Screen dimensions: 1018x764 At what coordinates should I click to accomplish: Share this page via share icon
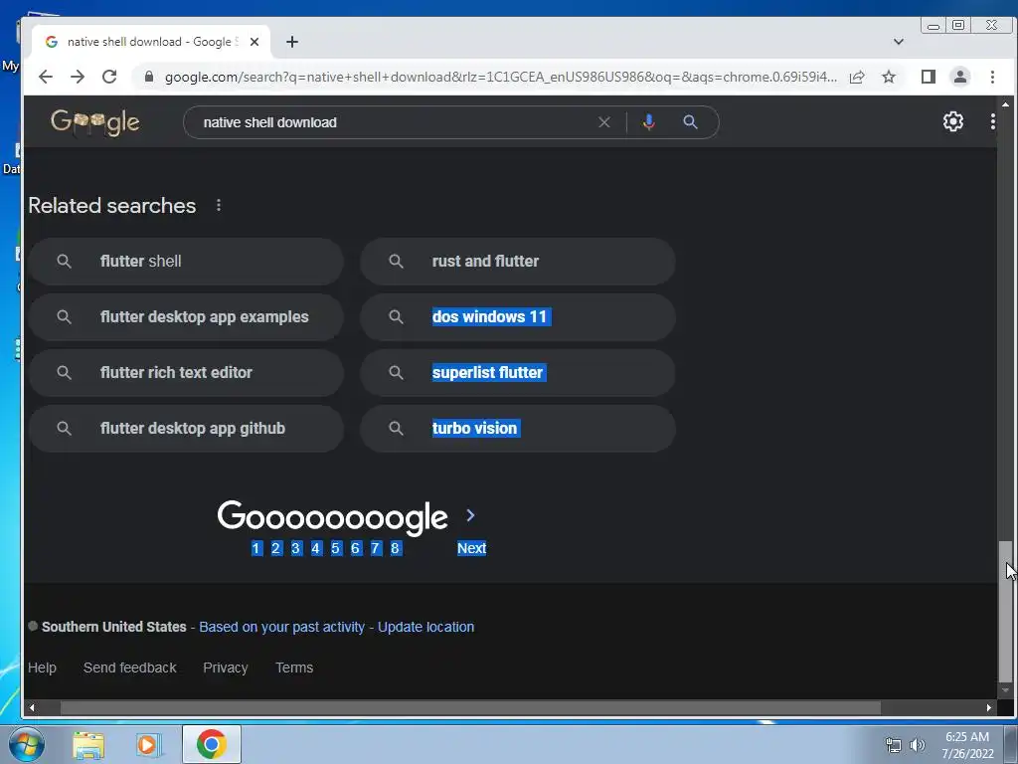click(857, 77)
